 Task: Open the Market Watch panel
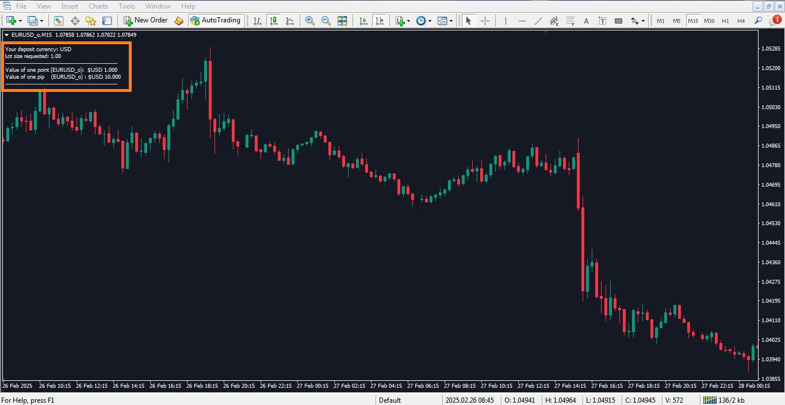point(59,21)
